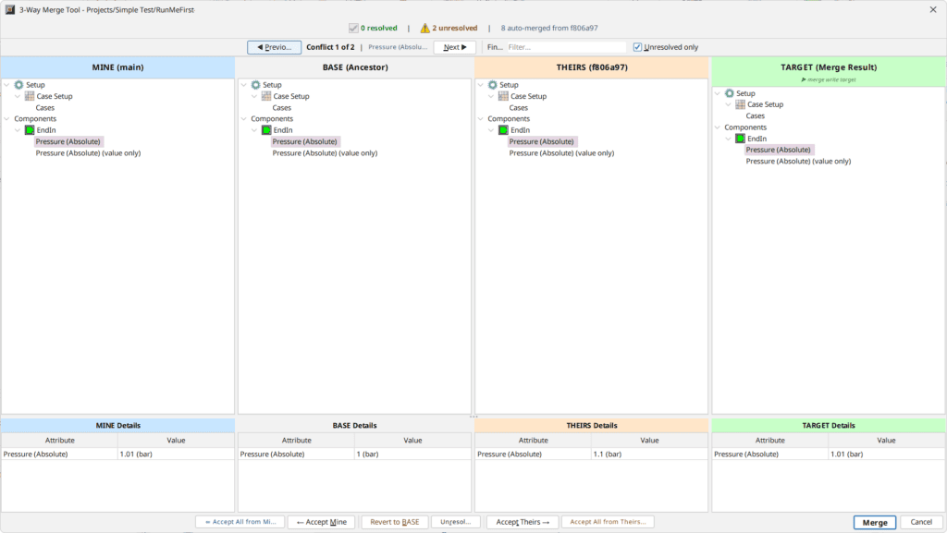
Task: Select Pressure (Absolute) (value only) in TARGET tree
Action: coord(798,162)
